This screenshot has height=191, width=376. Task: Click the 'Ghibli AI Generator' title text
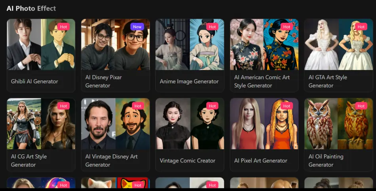coord(34,82)
